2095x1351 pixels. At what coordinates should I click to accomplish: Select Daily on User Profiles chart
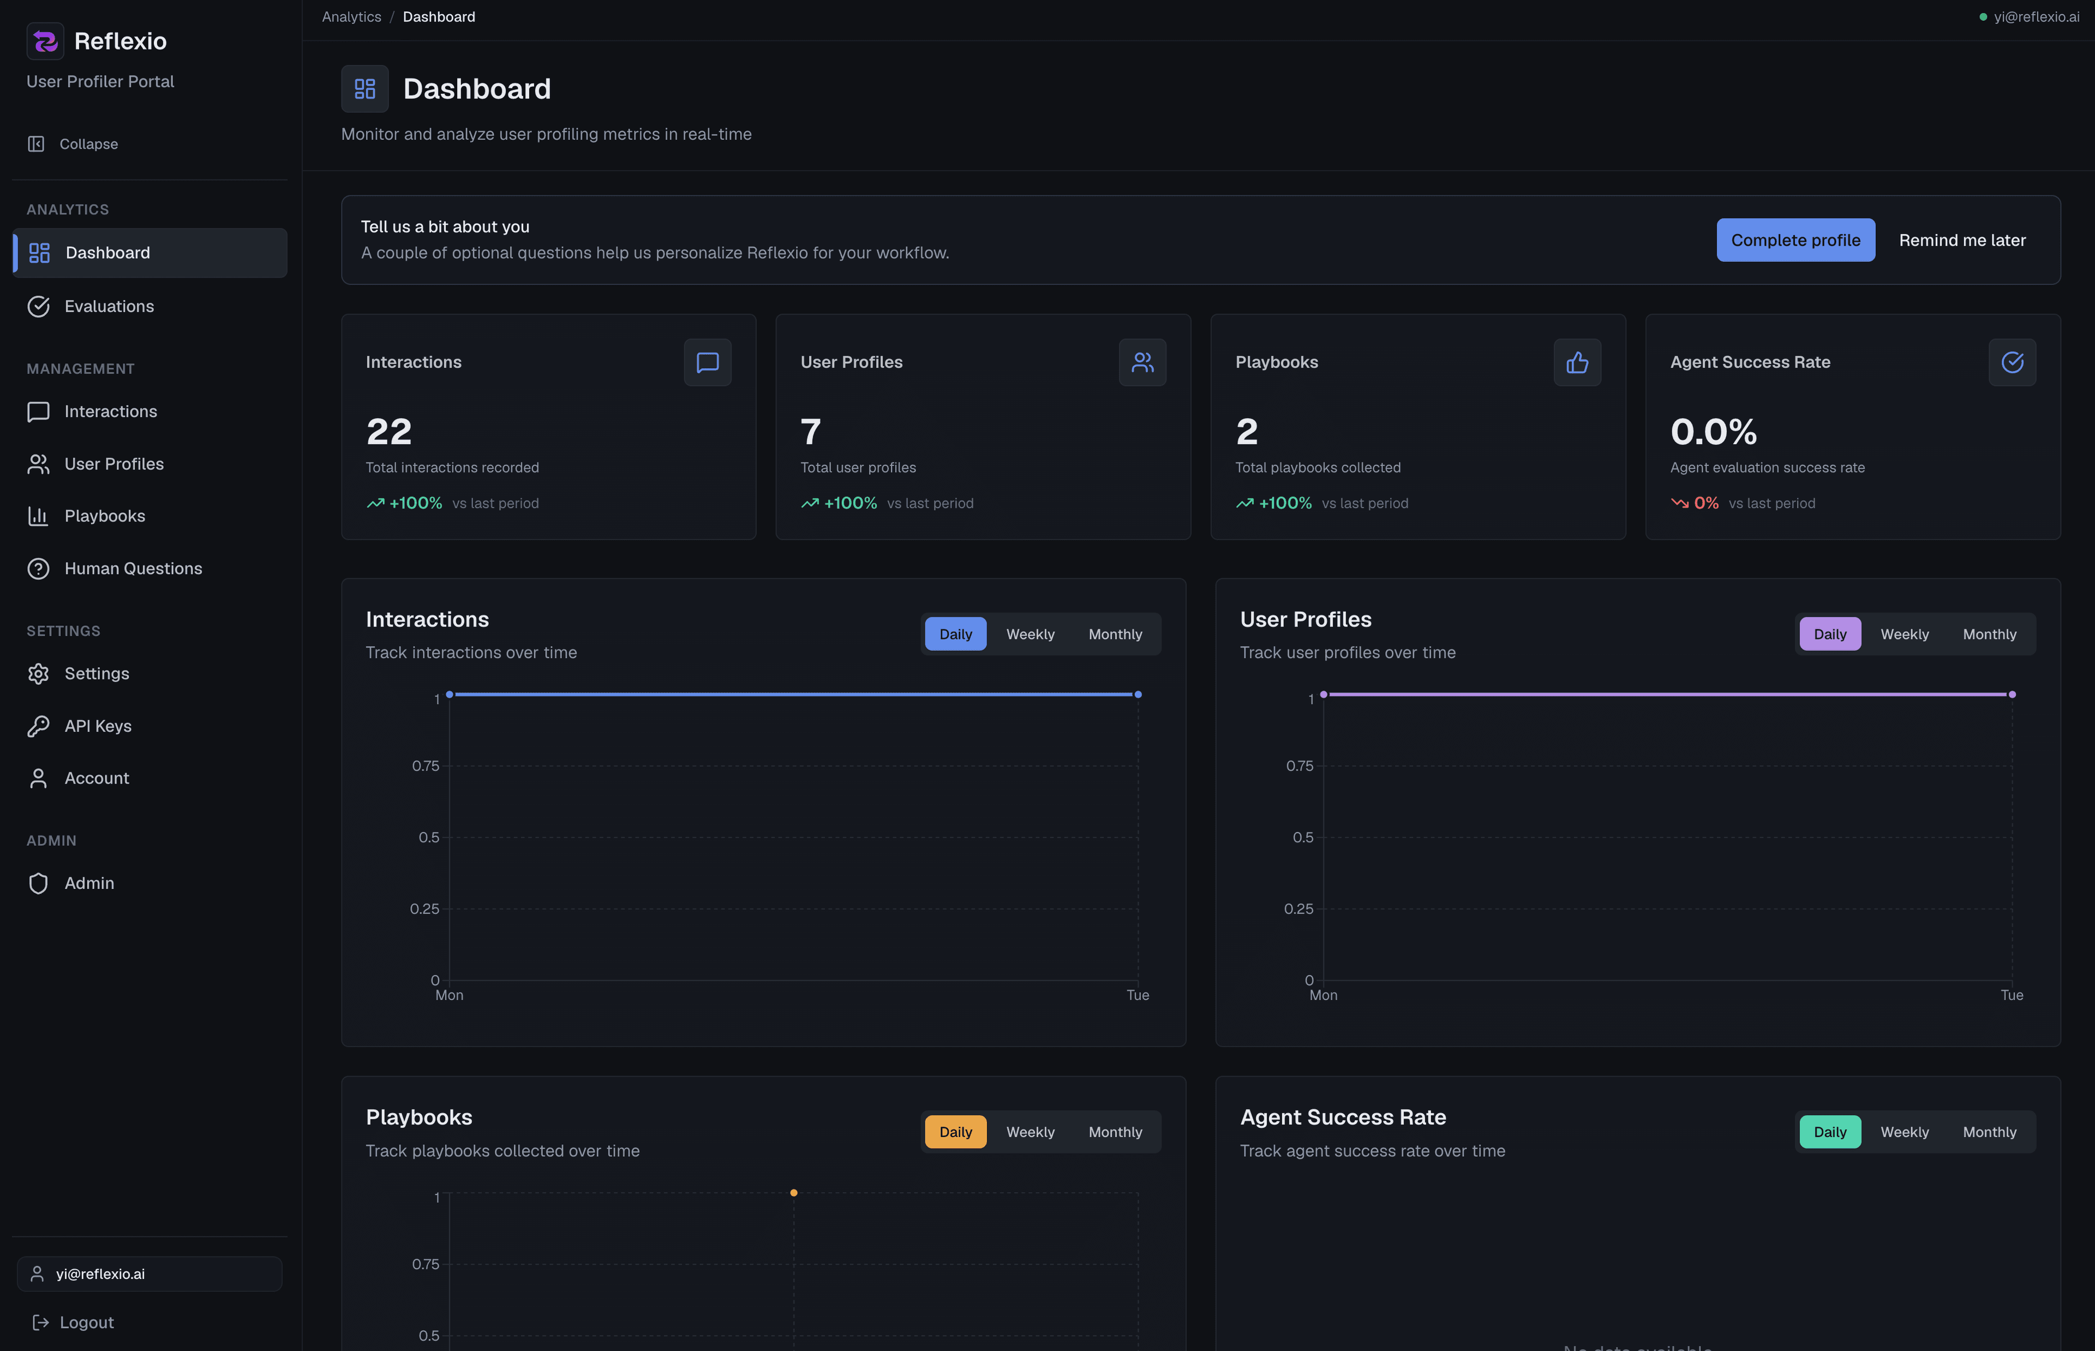1829,634
